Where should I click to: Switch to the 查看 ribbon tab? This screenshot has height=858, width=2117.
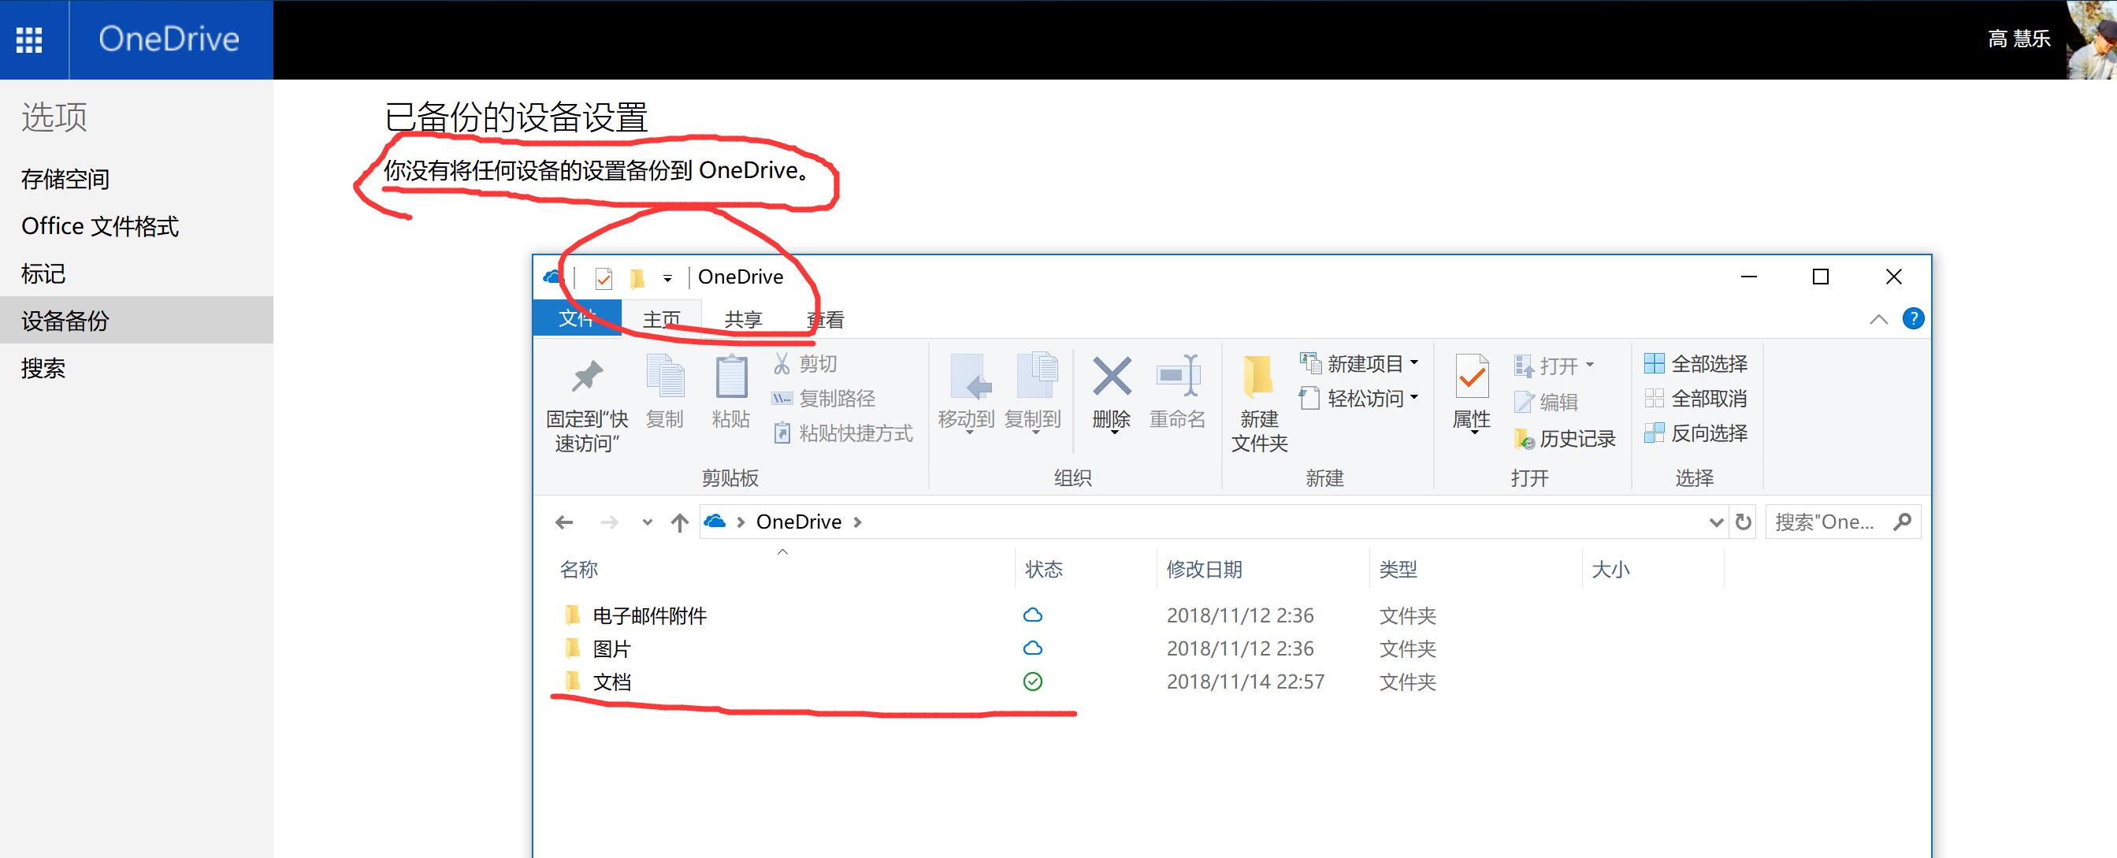(825, 319)
